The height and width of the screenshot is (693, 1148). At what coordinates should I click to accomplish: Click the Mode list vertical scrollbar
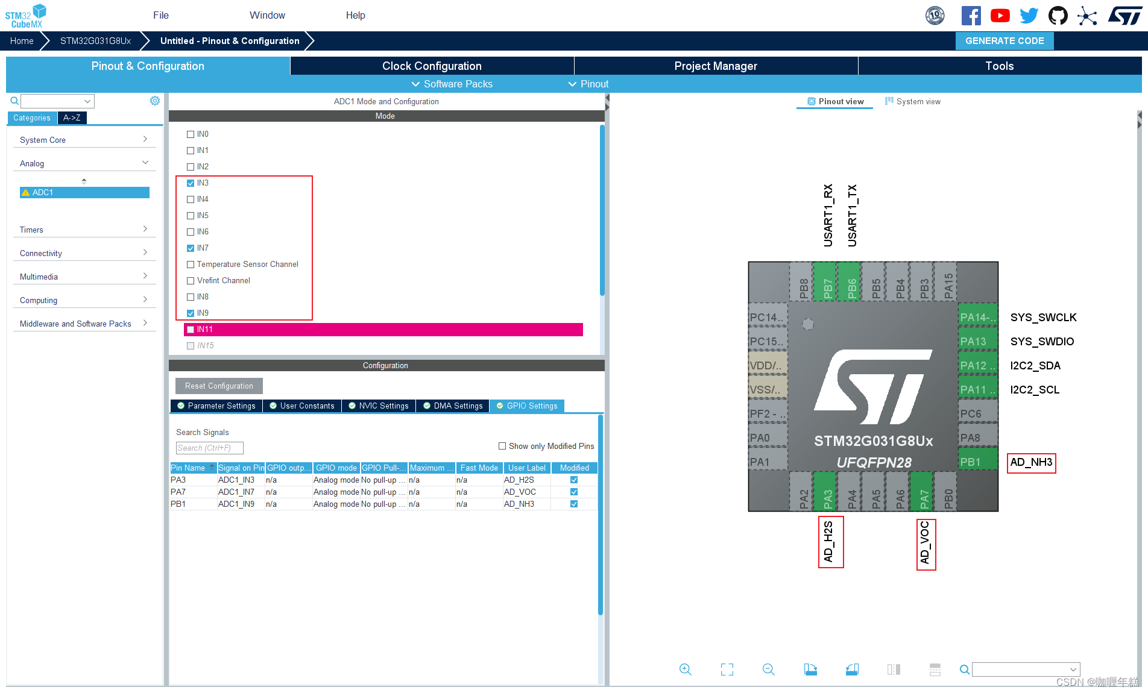pos(602,210)
